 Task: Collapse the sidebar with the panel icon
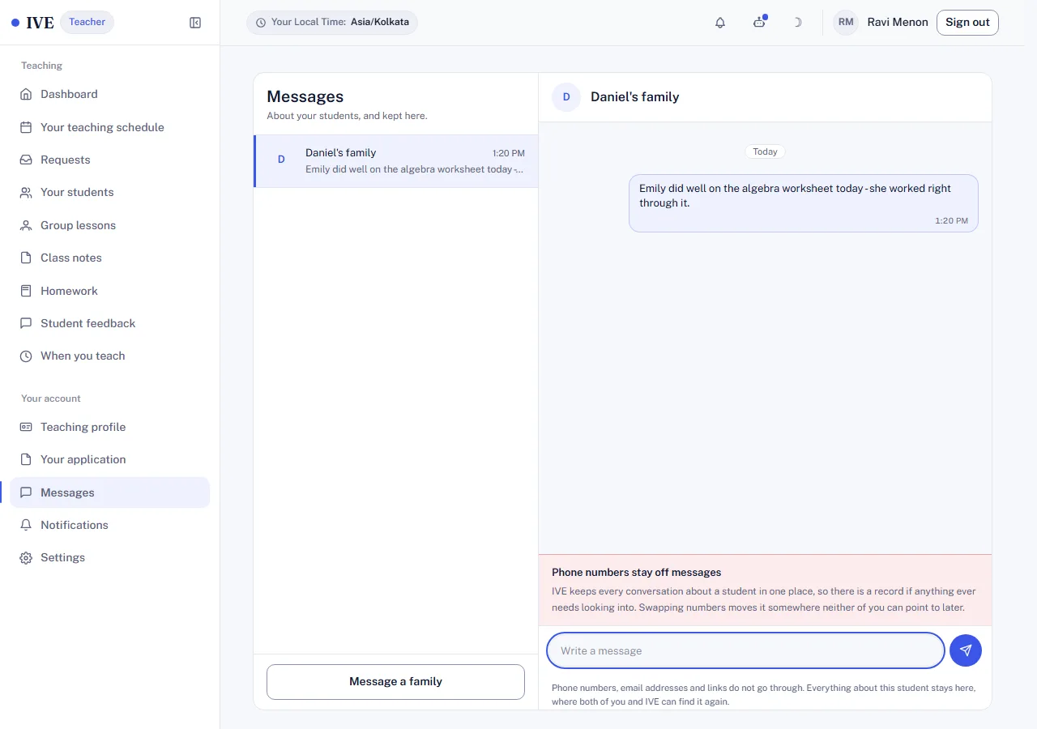point(195,23)
